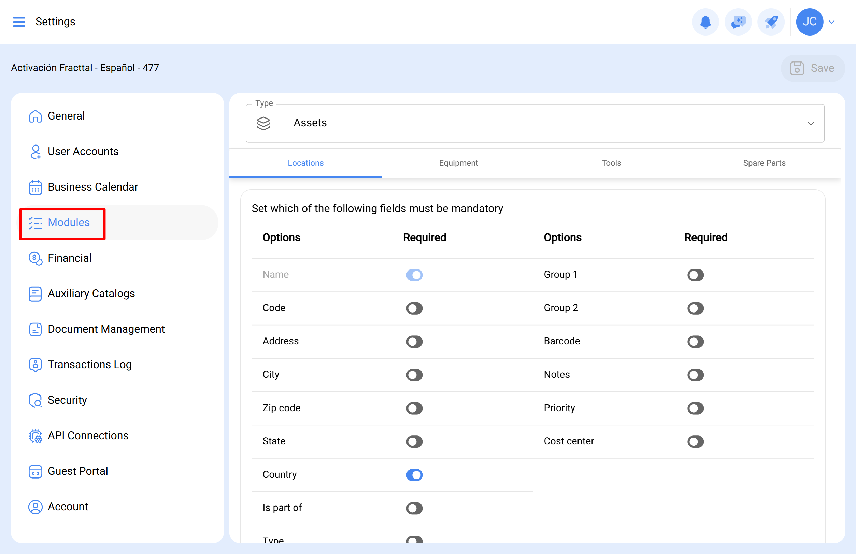856x554 pixels.
Task: Click the API Connections gear icon
Action: coord(35,435)
